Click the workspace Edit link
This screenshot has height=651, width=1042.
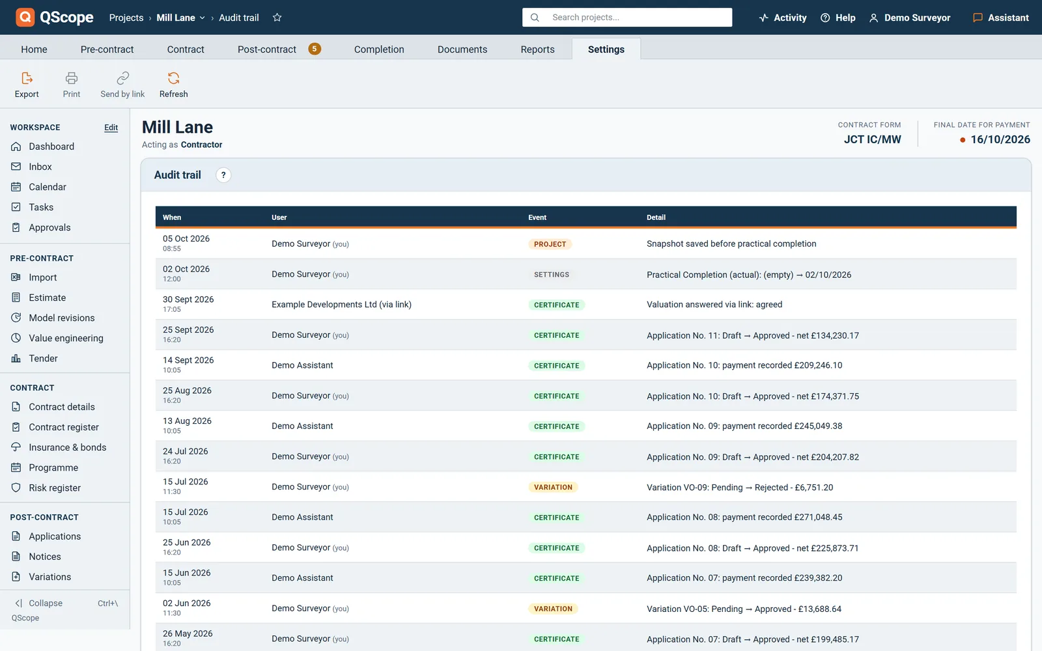pyautogui.click(x=111, y=128)
